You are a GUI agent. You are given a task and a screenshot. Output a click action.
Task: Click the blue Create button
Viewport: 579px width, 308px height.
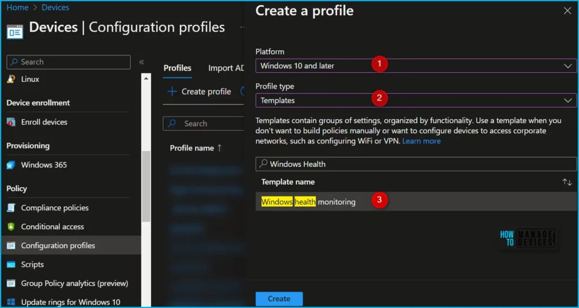pos(279,299)
